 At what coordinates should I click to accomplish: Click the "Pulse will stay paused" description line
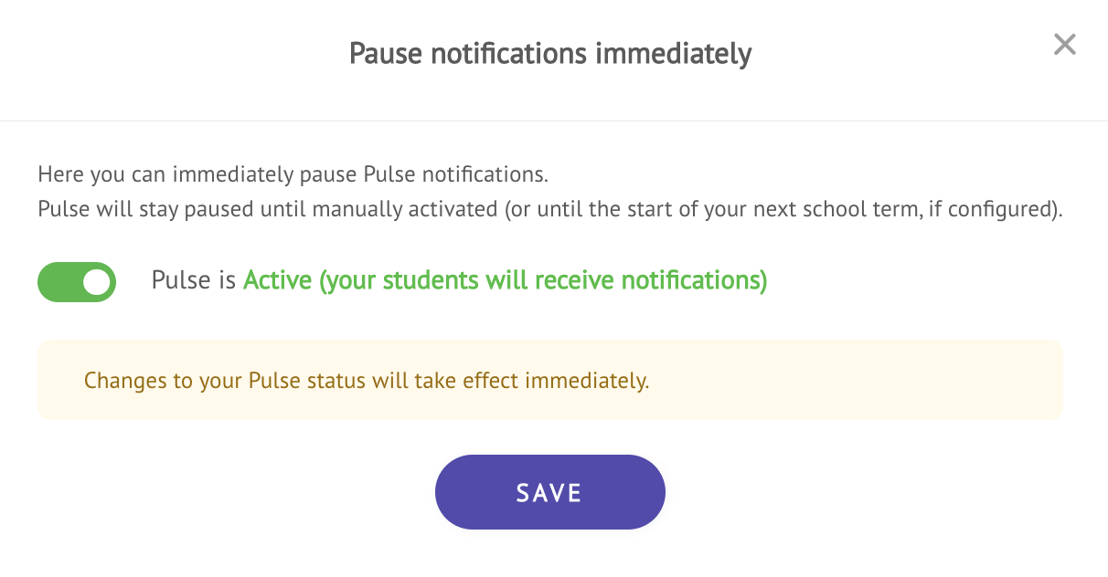[x=549, y=209]
